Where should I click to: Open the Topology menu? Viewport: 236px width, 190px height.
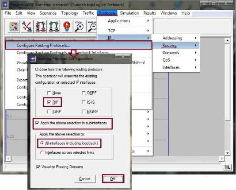[70, 13]
